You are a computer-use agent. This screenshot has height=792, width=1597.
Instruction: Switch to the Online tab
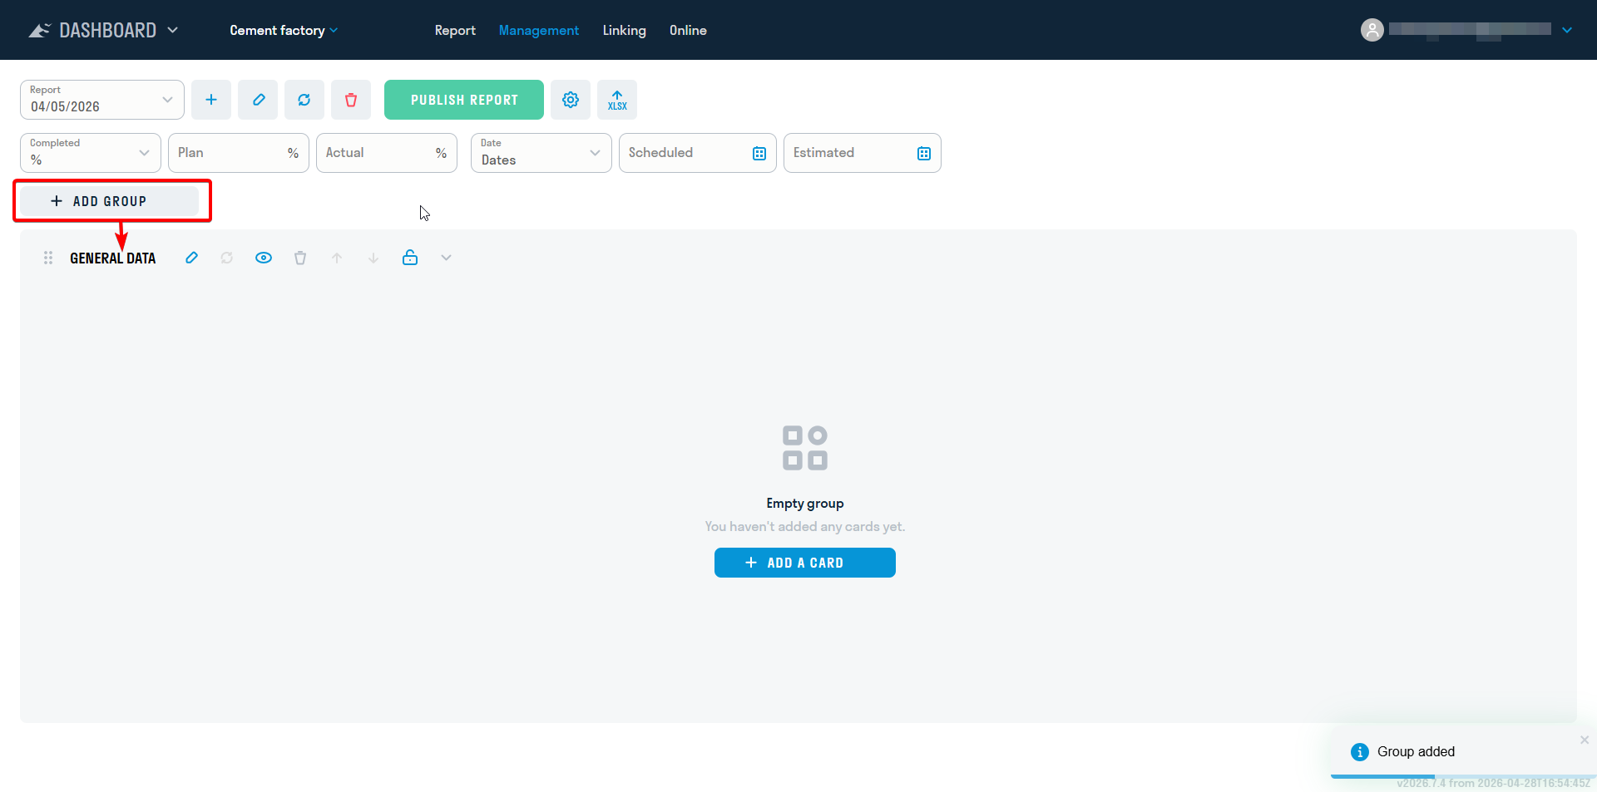pyautogui.click(x=688, y=30)
